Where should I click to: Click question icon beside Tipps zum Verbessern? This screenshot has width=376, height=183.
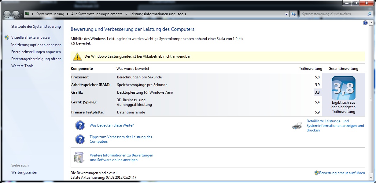pyautogui.click(x=80, y=139)
